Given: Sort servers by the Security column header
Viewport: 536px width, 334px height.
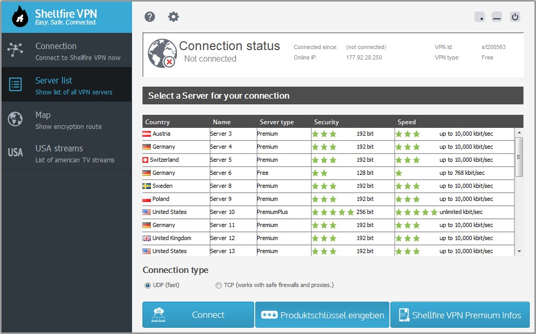Looking at the screenshot, I should coord(327,122).
